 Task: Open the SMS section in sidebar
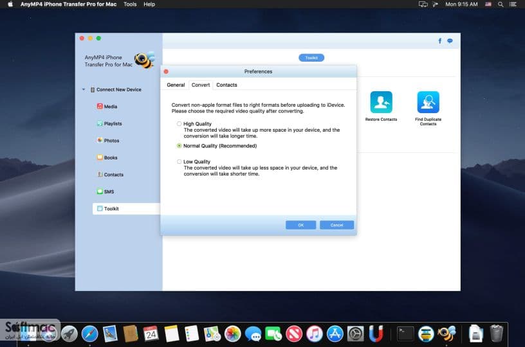pyautogui.click(x=106, y=191)
